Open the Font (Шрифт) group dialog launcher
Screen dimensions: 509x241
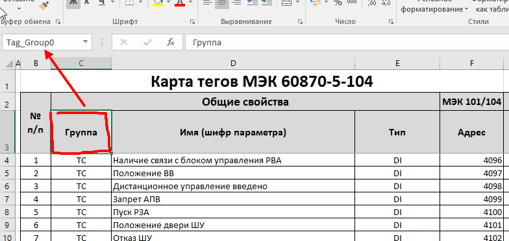click(192, 22)
